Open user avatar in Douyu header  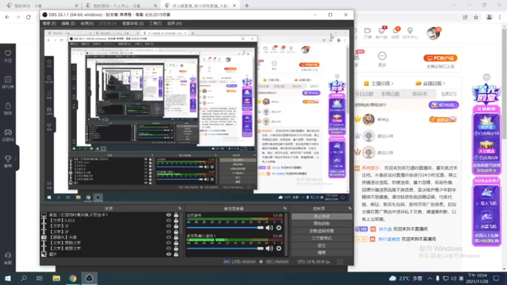pos(433,34)
